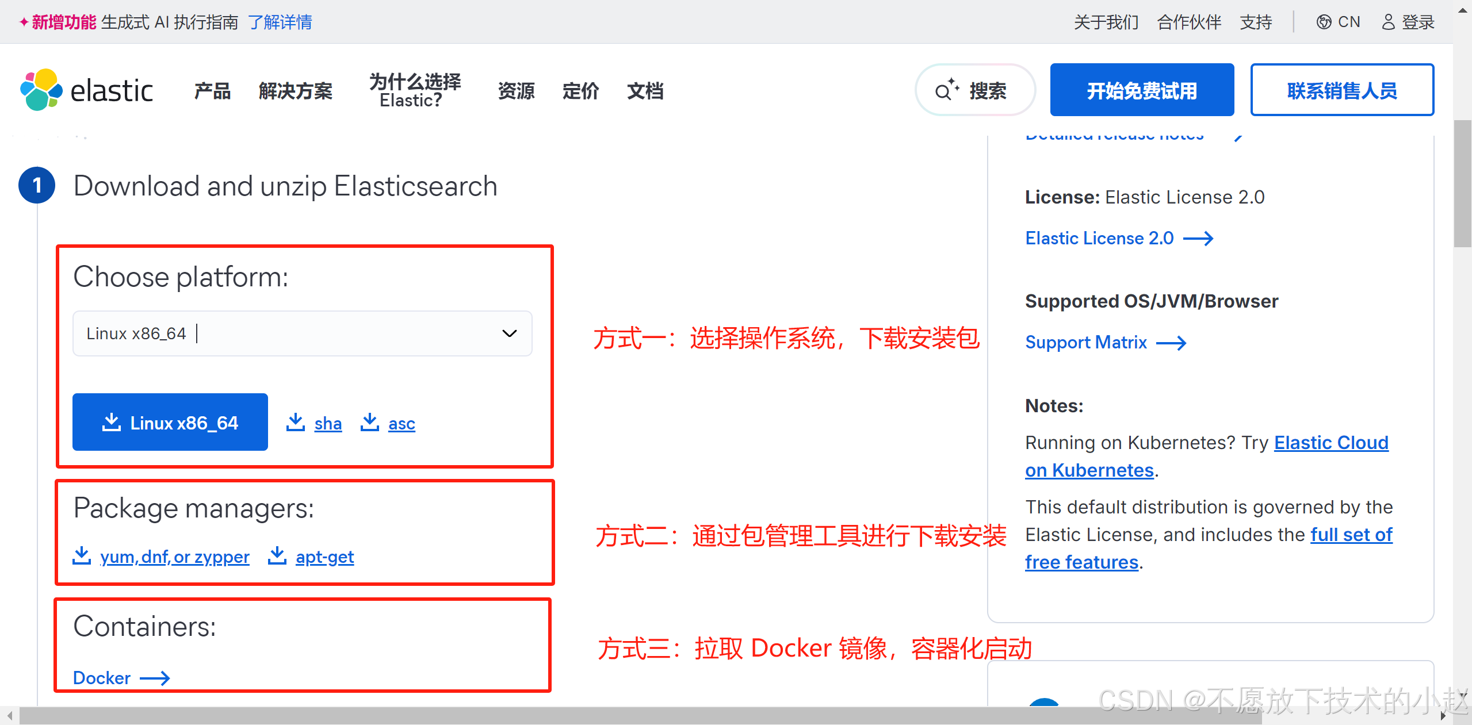Click the yum, dnf, zypper download icon
Viewport: 1472px width, 725px height.
click(x=82, y=556)
